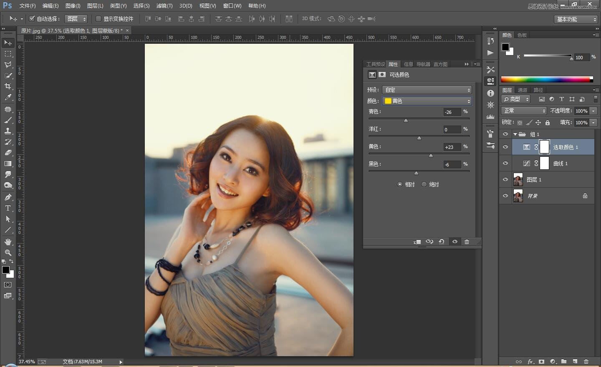This screenshot has width=601, height=367.
Task: Open the 基本功能 workspace switcher
Action: 576,19
